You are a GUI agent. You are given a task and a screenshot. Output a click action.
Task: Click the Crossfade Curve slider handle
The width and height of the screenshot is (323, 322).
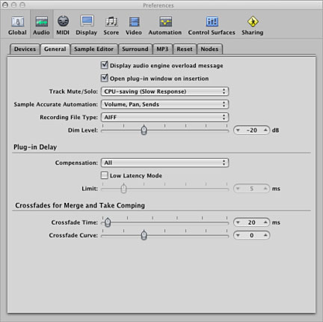[x=144, y=235]
